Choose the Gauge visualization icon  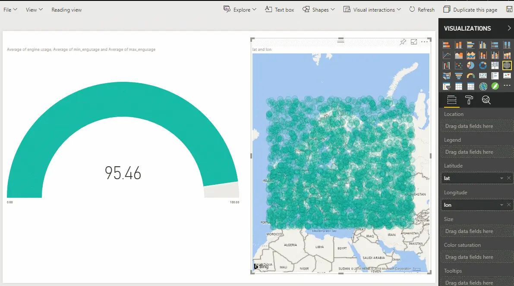point(471,76)
